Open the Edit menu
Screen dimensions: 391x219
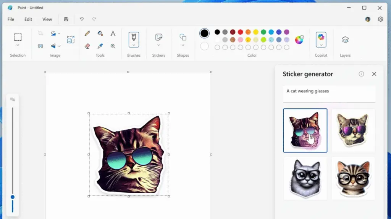(28, 19)
